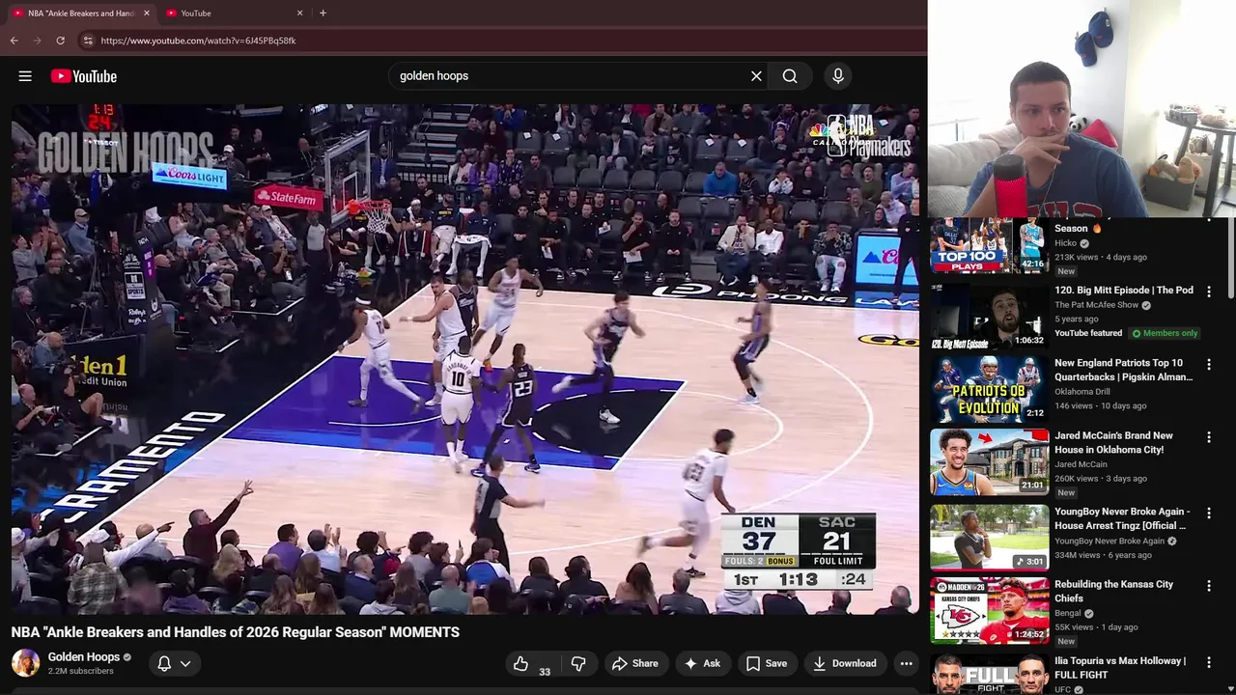Click the magnifying glass search button

pos(790,76)
